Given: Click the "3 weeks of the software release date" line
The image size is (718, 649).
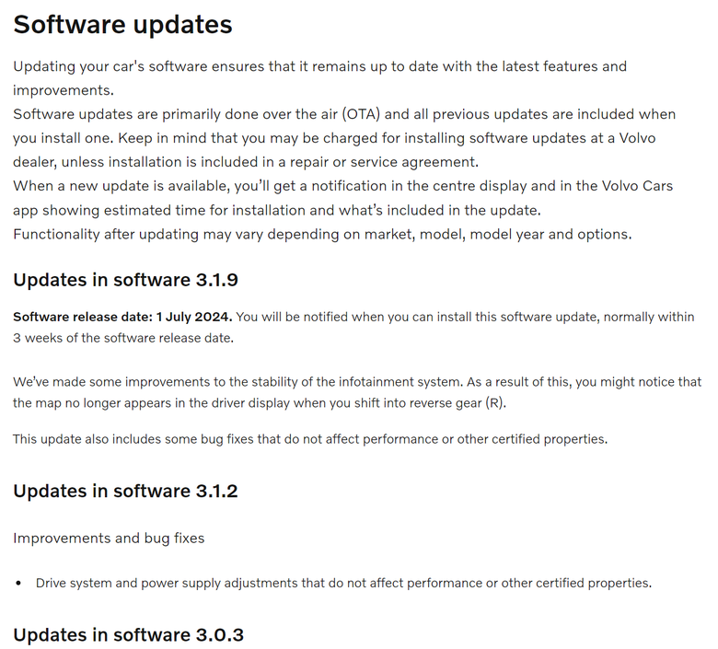Looking at the screenshot, I should [123, 338].
